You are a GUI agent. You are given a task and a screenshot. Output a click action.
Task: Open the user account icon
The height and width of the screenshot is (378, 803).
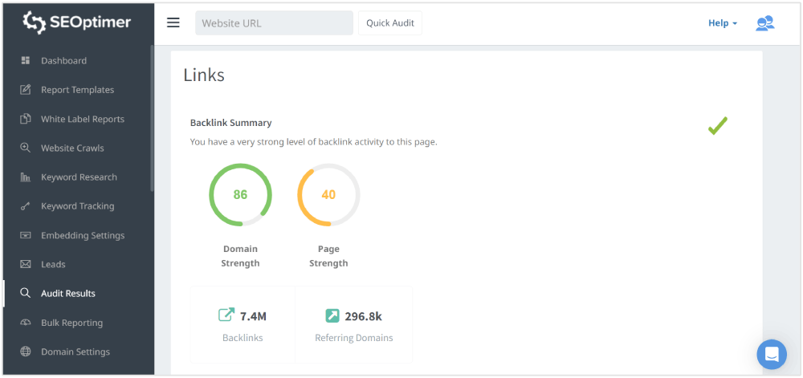(x=764, y=23)
